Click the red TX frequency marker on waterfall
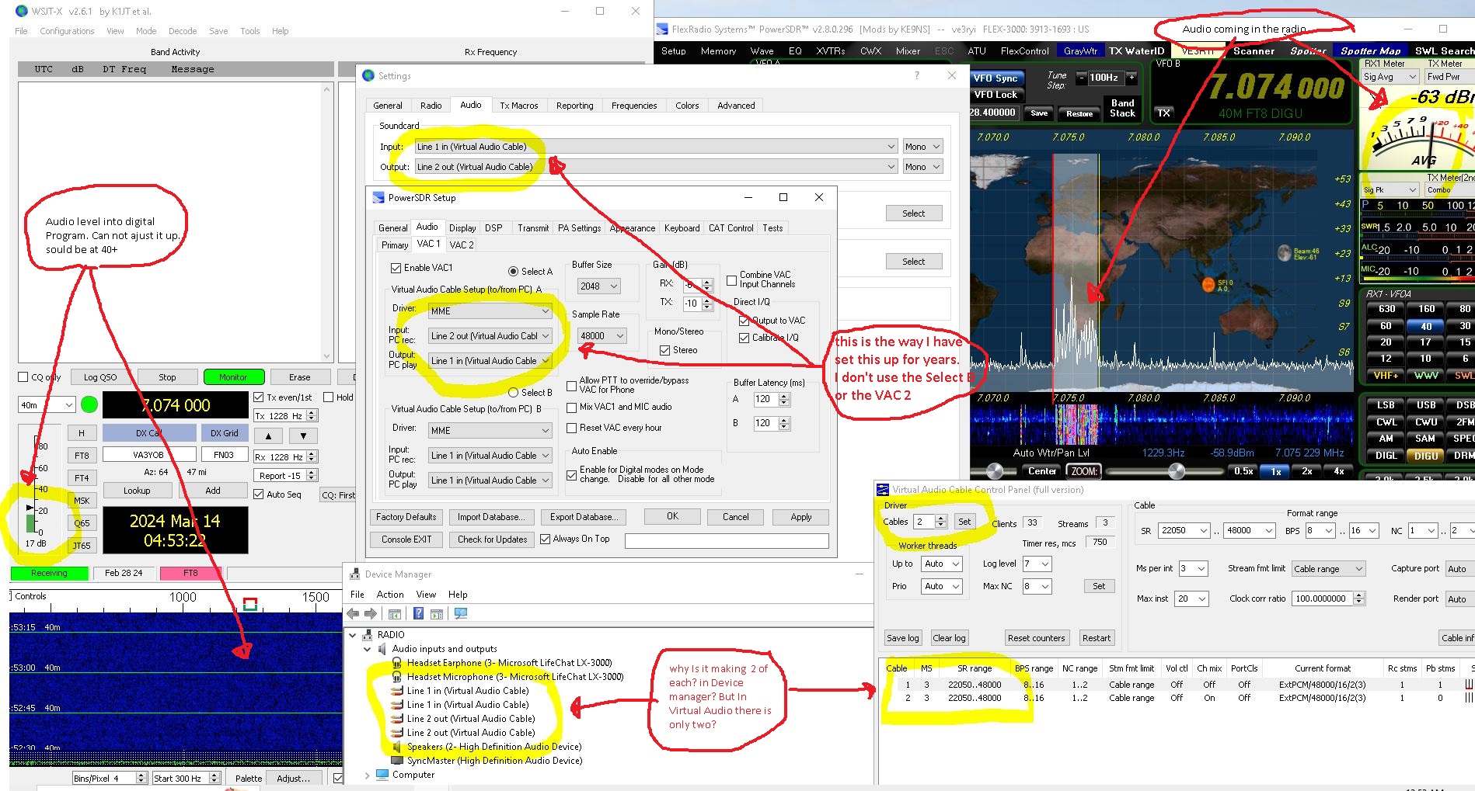 tap(250, 604)
